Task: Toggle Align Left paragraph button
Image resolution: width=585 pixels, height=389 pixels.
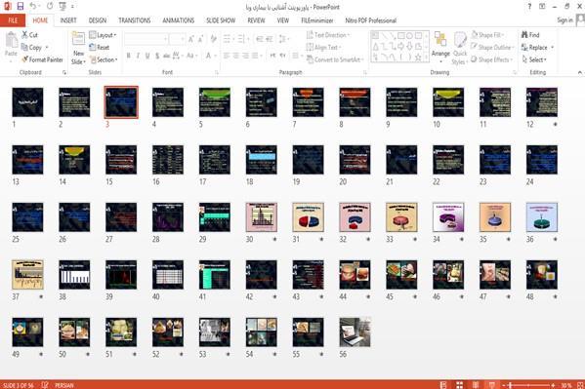Action: click(x=227, y=56)
